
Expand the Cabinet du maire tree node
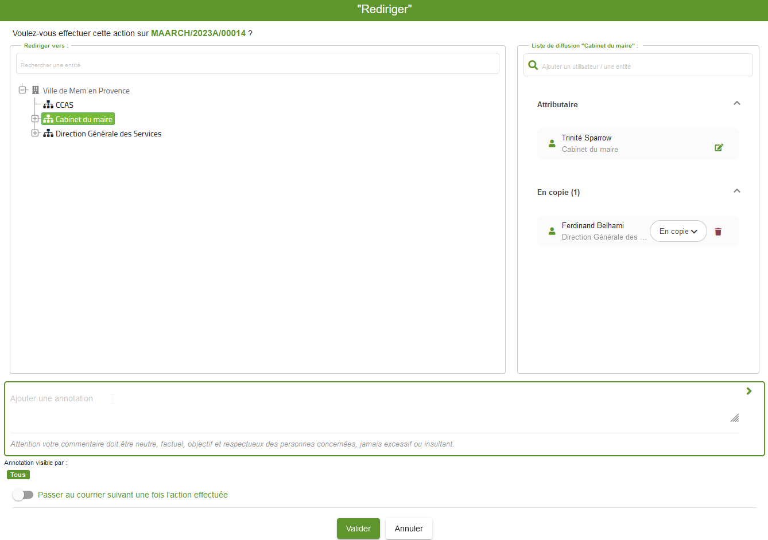pyautogui.click(x=35, y=119)
